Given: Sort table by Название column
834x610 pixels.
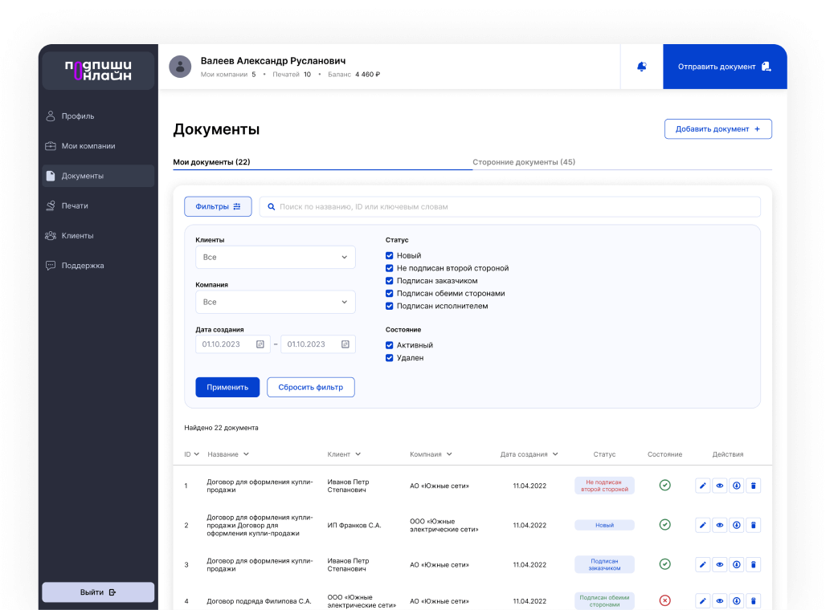Looking at the screenshot, I should (x=228, y=454).
